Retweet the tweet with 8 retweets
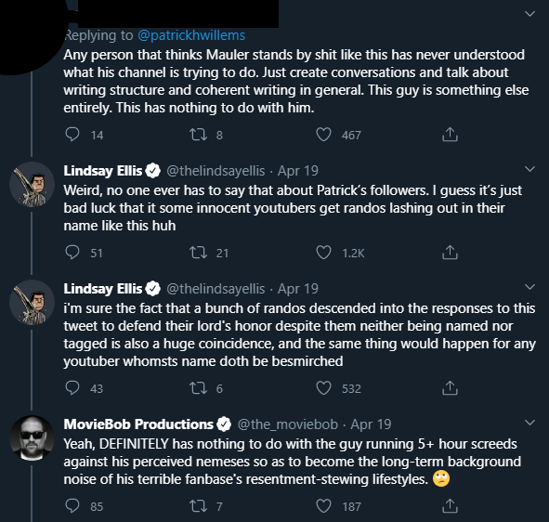This screenshot has width=549, height=522. 198,135
